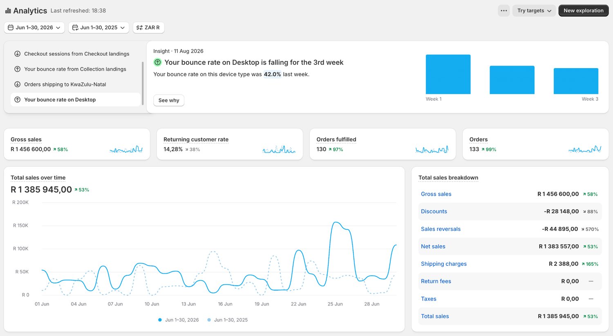
Task: Click the green arrow icon beside the insight title
Action: (x=157, y=62)
